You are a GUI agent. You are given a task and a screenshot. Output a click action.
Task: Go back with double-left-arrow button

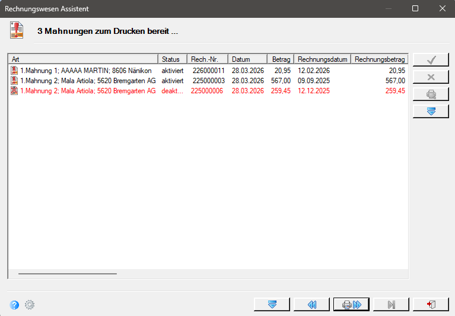pos(311,304)
